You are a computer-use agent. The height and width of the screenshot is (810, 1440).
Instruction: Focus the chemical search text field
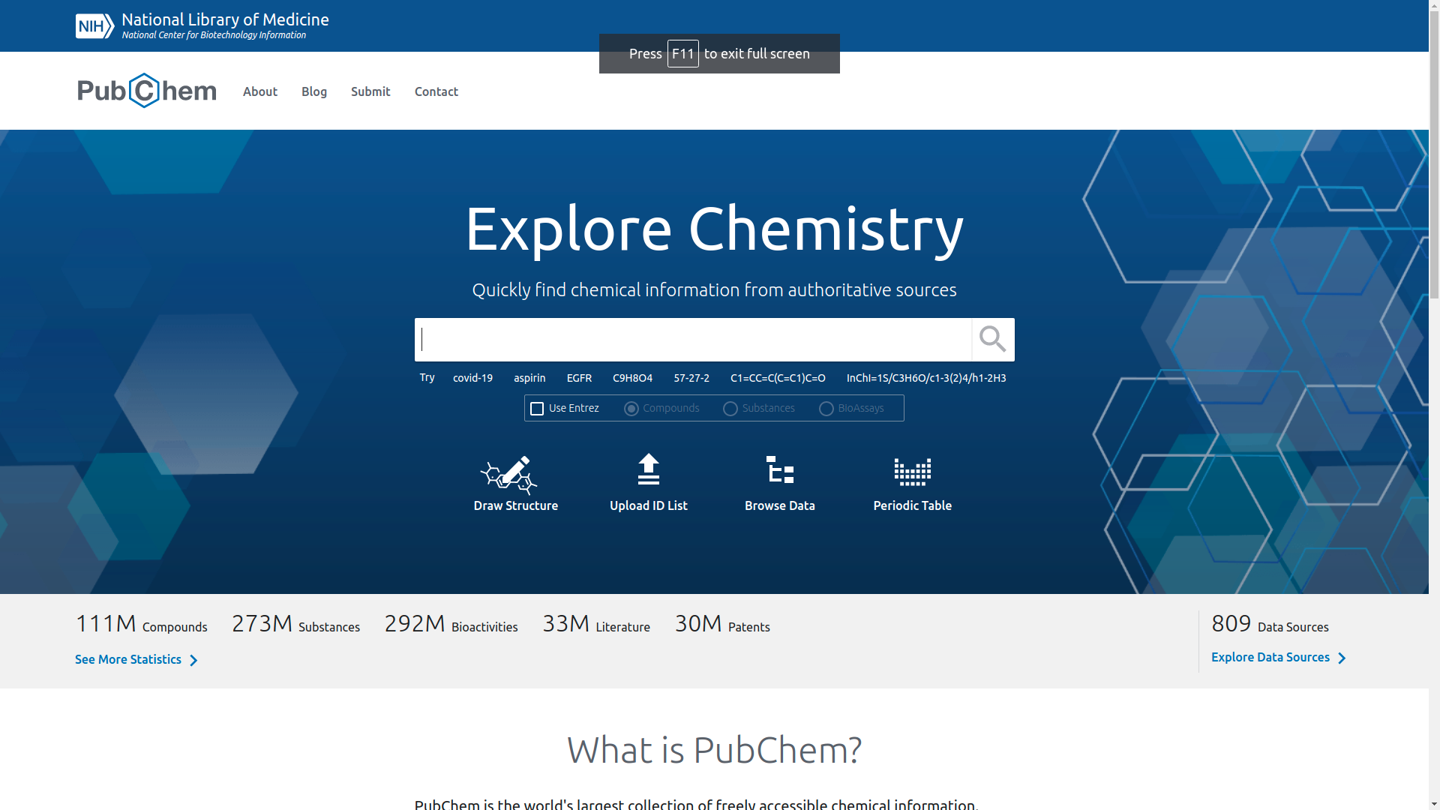(694, 340)
